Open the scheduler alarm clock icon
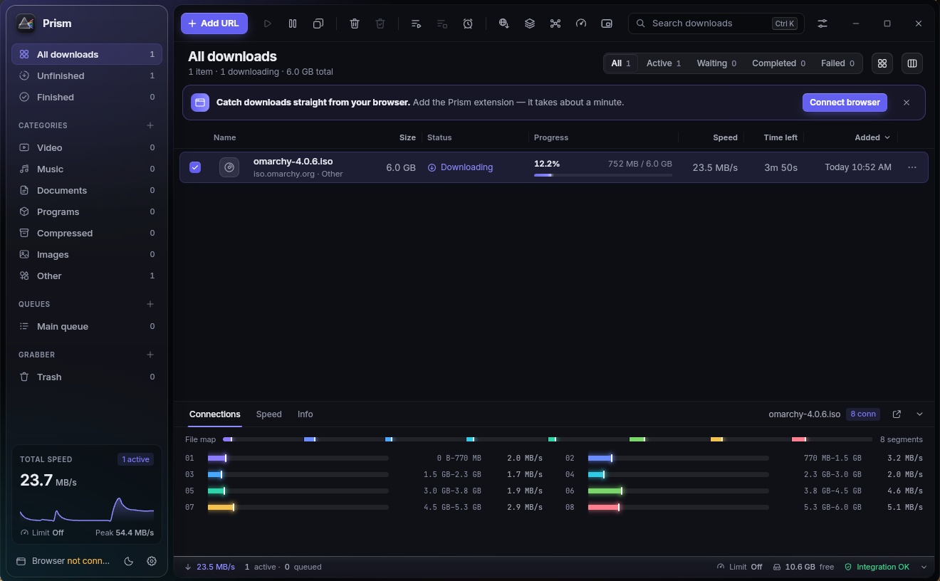 pyautogui.click(x=468, y=23)
